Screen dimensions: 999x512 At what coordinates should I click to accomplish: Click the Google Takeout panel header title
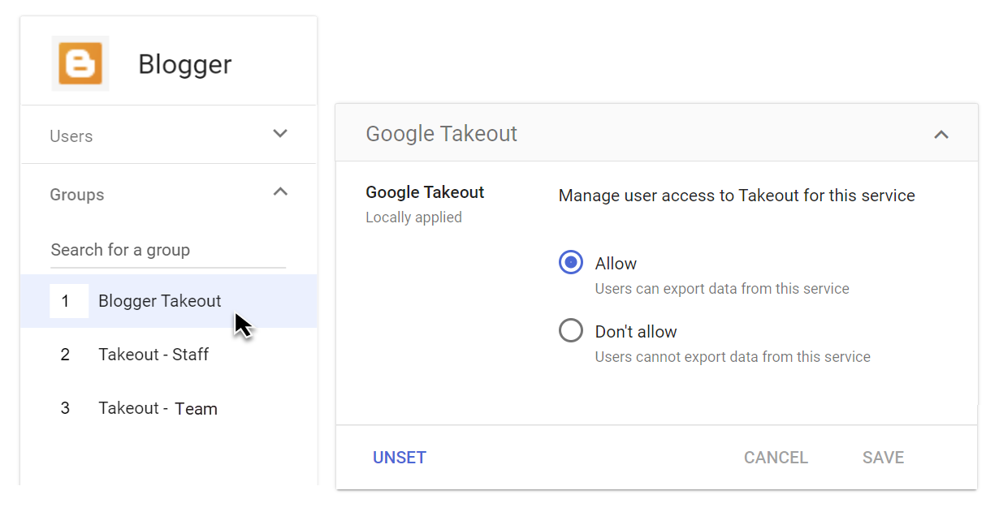pyautogui.click(x=441, y=134)
